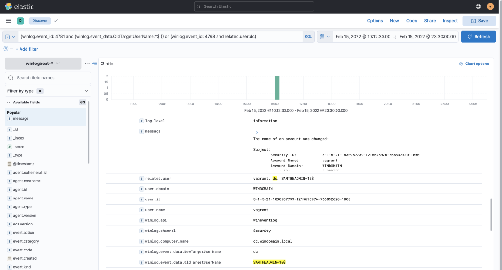The height and width of the screenshot is (270, 502).
Task: Open the saved query menu icon
Action: pyautogui.click(x=10, y=37)
